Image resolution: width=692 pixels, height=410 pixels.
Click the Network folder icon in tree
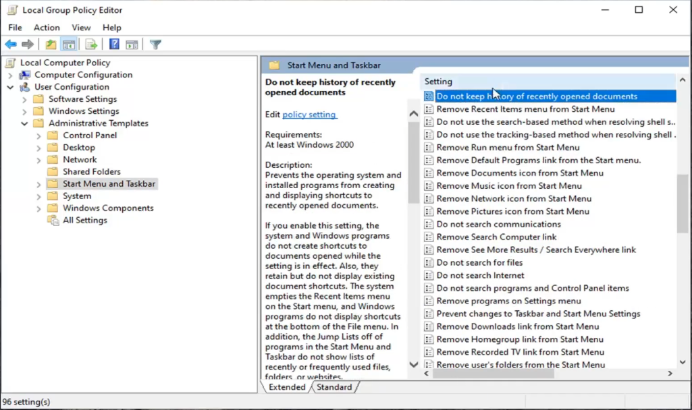coord(53,160)
